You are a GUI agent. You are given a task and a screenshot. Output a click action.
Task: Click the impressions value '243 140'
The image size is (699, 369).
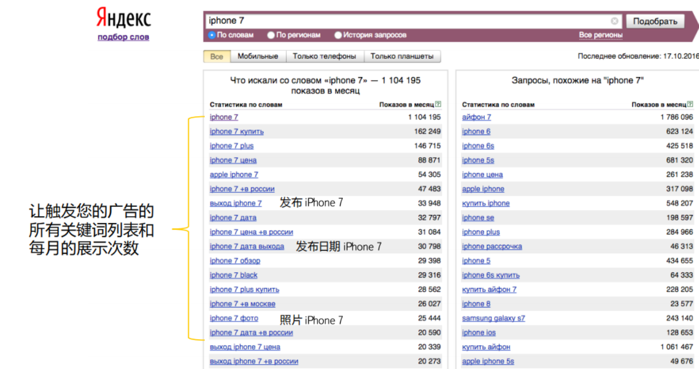pyautogui.click(x=680, y=318)
